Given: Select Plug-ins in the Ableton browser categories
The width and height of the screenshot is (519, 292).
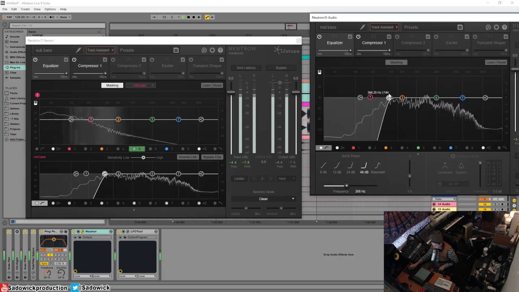Looking at the screenshot, I should 15,67.
